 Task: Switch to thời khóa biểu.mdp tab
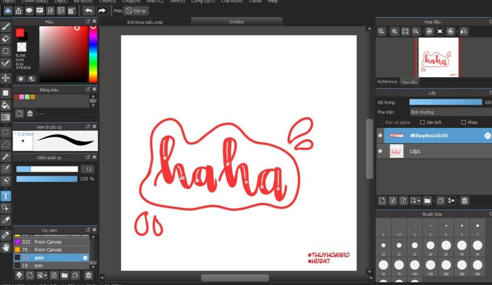(145, 22)
